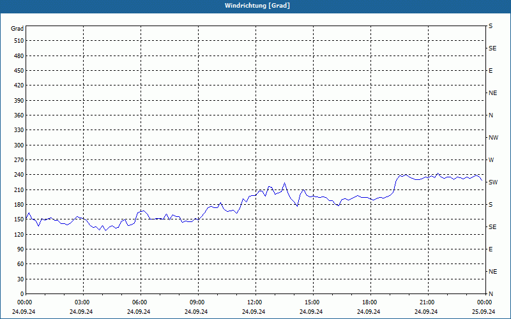Image resolution: width=511 pixels, height=319 pixels.
Task: Click the NW compass label
Action: coord(493,138)
